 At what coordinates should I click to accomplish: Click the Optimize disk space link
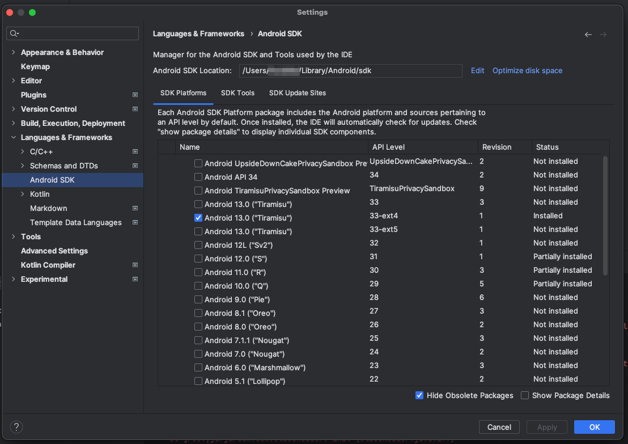(527, 71)
